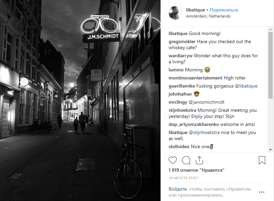Open the black-and-white street photo
This screenshot has width=274, height=201.
coord(80,100)
